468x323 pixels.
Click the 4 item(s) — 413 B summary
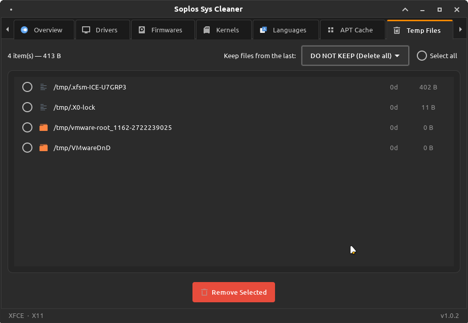pyautogui.click(x=34, y=56)
